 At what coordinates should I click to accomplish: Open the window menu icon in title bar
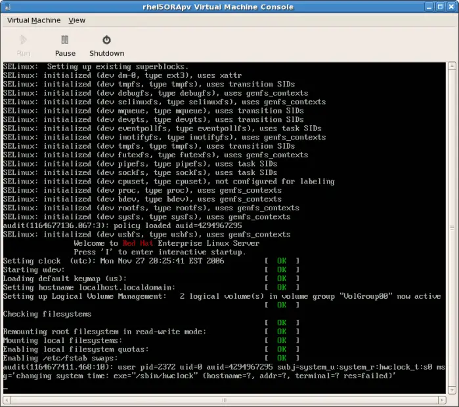(x=8, y=7)
